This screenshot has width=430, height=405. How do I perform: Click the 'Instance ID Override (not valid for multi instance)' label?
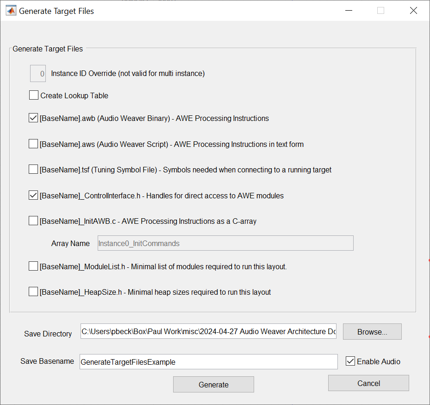click(128, 74)
